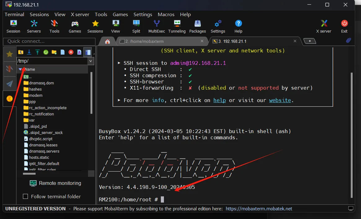The image size is (361, 219).
Task: Delete selected file with red X icon
Action: click(x=71, y=52)
